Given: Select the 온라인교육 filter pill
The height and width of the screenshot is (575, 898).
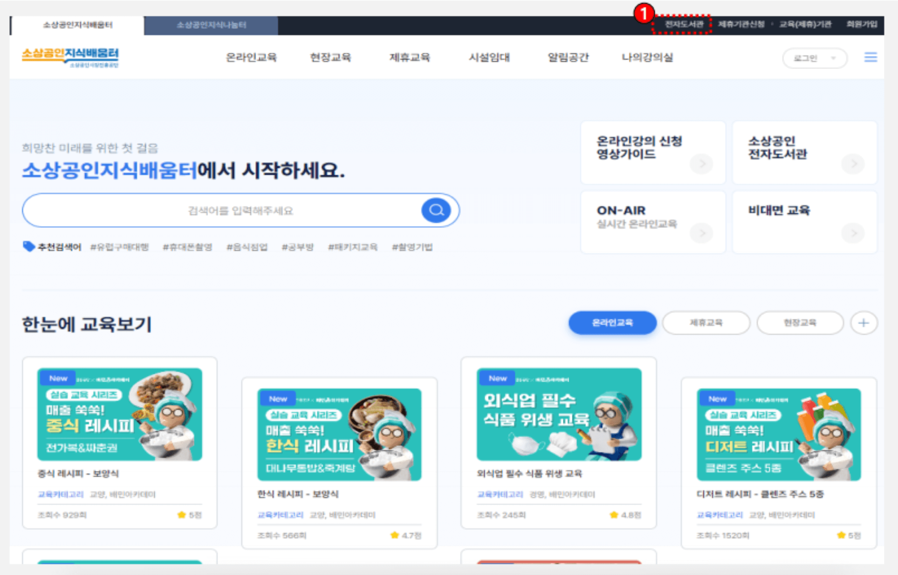Looking at the screenshot, I should pos(612,322).
